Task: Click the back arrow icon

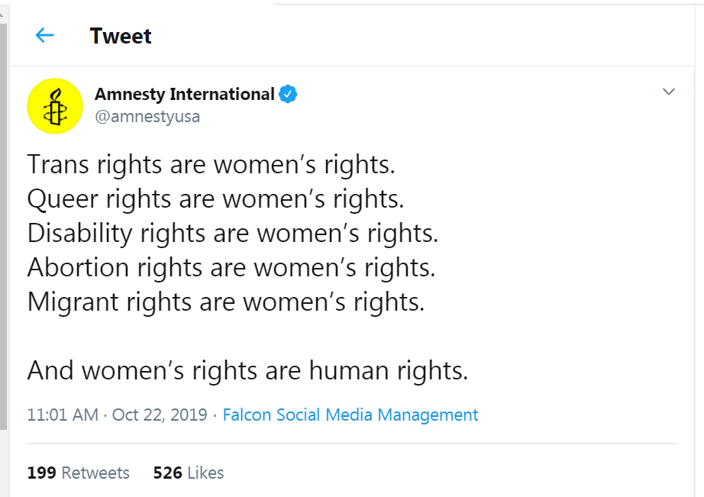Action: (x=45, y=35)
